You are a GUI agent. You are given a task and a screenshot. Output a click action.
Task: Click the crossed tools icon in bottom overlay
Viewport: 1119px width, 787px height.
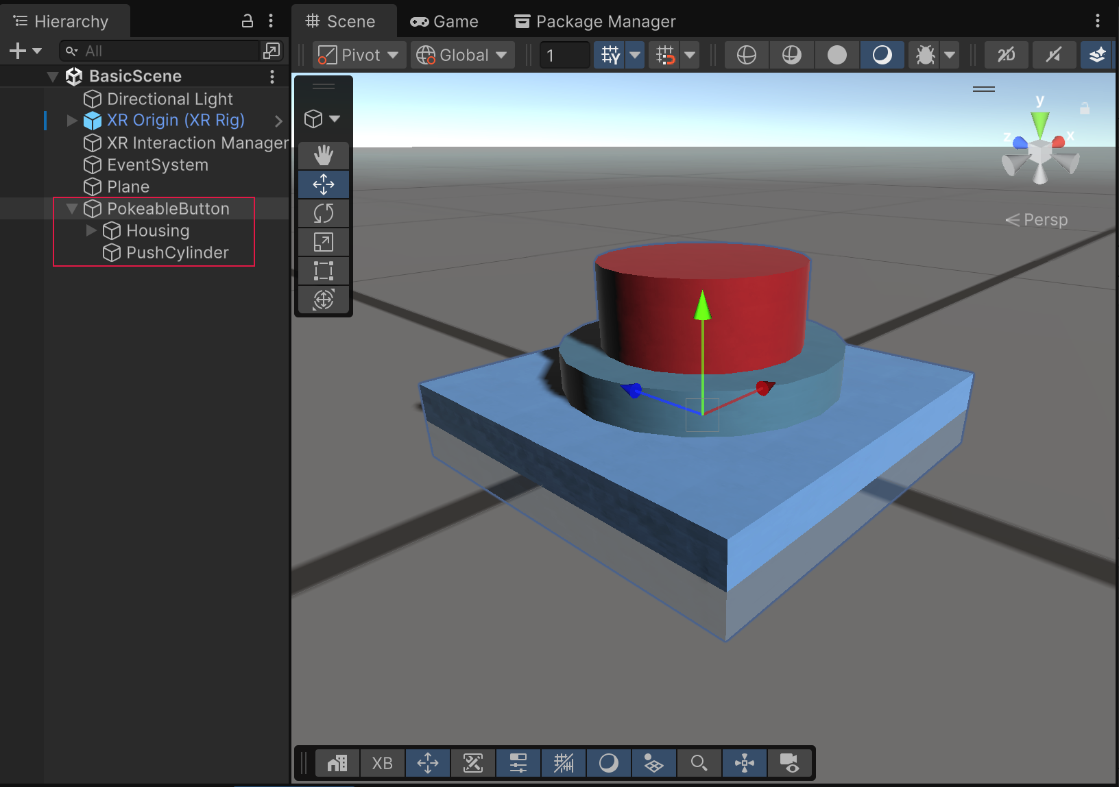473,763
